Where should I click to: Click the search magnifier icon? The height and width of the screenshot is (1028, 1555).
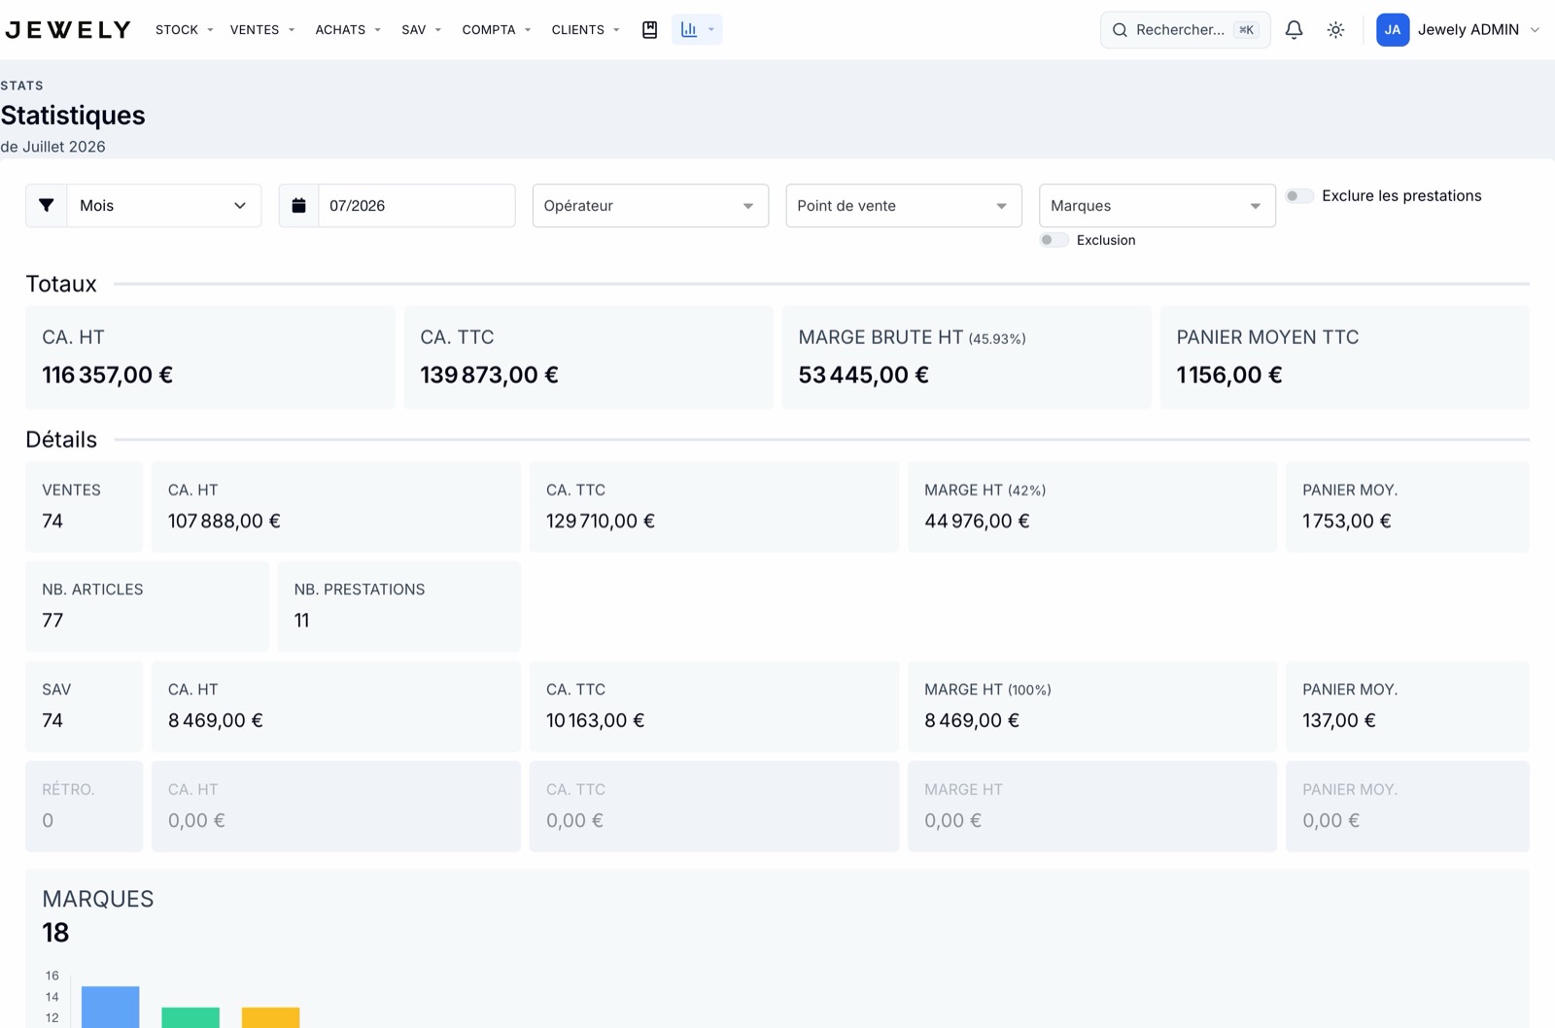[x=1120, y=30]
